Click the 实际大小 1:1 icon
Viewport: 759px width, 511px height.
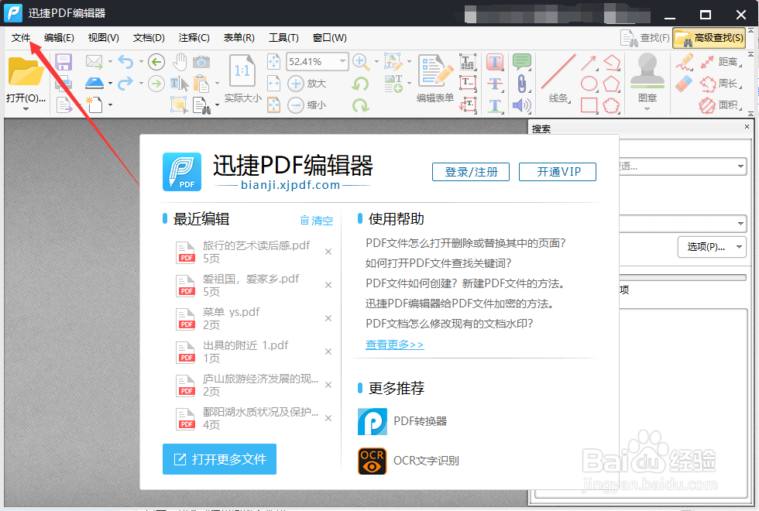[x=242, y=71]
